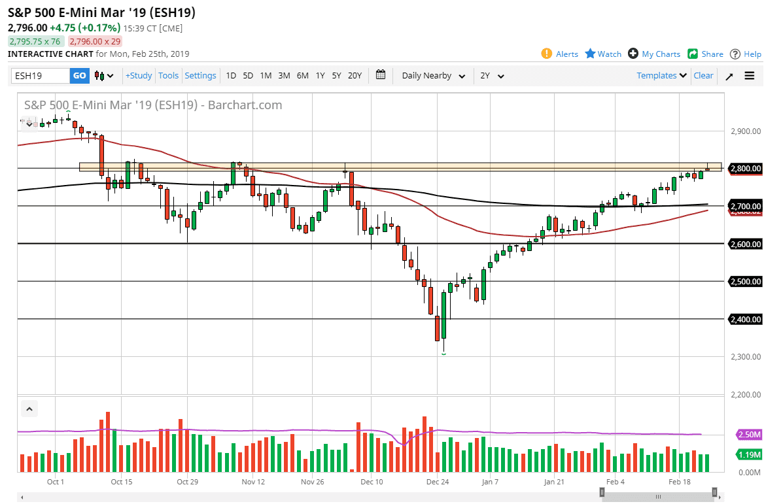
Task: Open the hamburger menu icon
Action: (x=750, y=76)
